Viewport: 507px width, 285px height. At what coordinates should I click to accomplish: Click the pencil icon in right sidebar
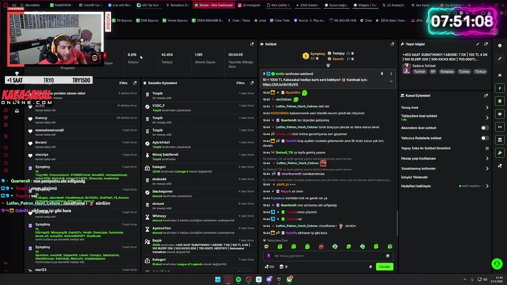click(500, 59)
